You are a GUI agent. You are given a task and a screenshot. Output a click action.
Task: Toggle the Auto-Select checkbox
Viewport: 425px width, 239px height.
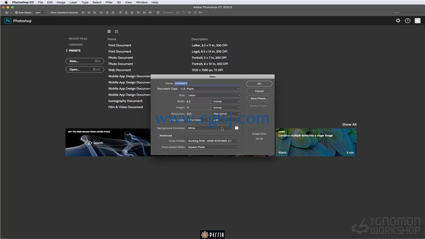(16, 12)
